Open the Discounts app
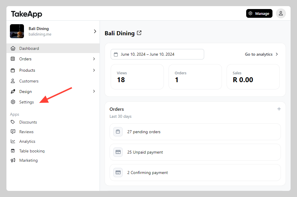297x197 pixels. point(28,122)
